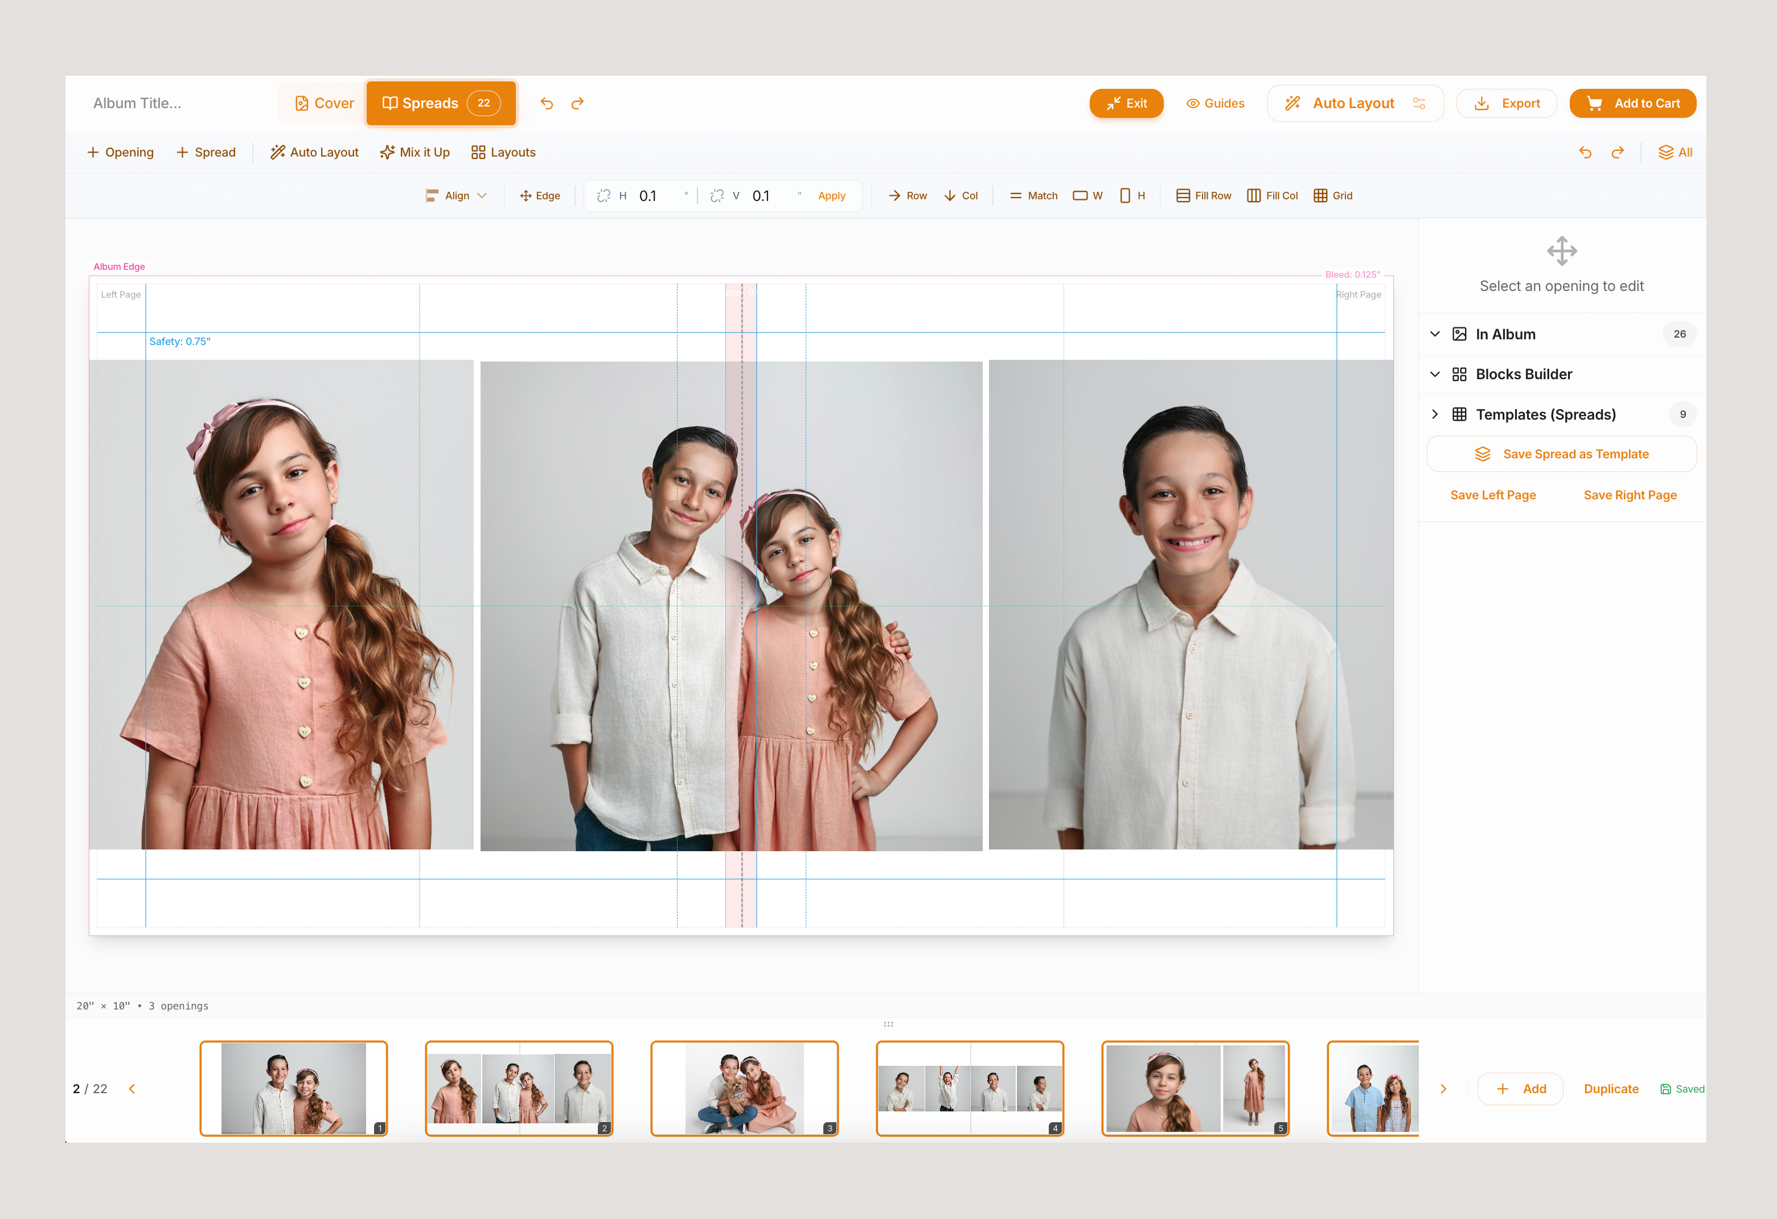Screen dimensions: 1777x1219
Task: Click the Match Width tool
Action: point(1087,196)
